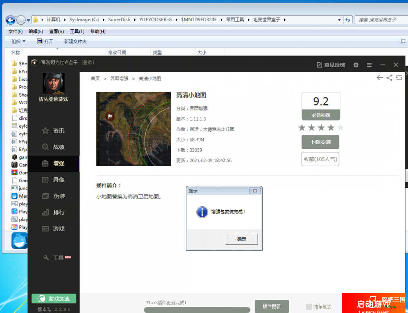Click the Flash plugin update progress bar
The image size is (408, 313).
point(197,310)
